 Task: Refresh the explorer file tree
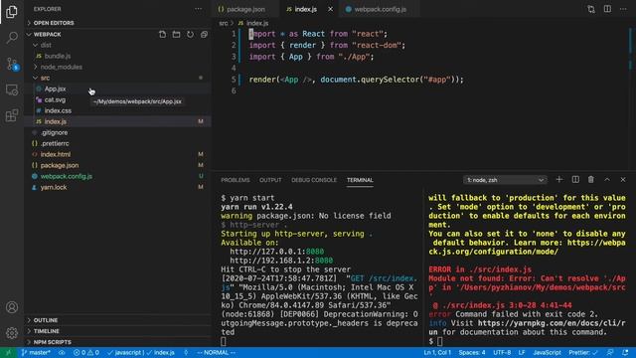190,35
